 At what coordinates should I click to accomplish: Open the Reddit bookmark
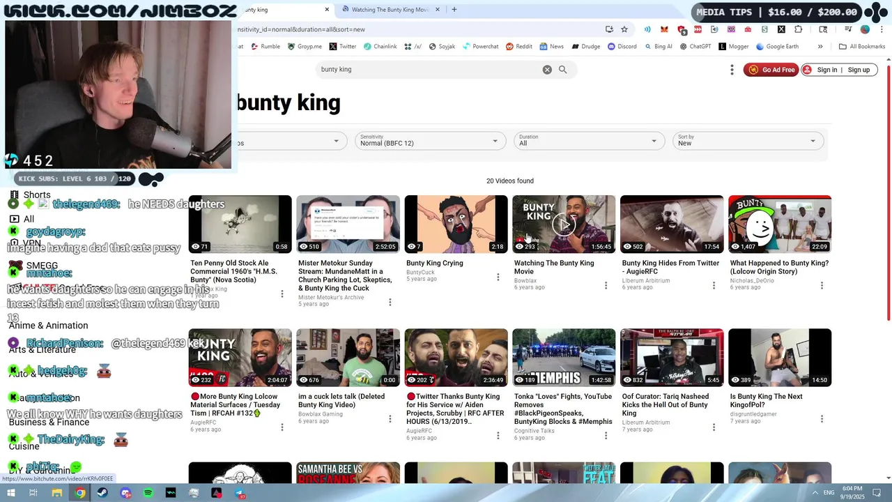[x=519, y=47]
